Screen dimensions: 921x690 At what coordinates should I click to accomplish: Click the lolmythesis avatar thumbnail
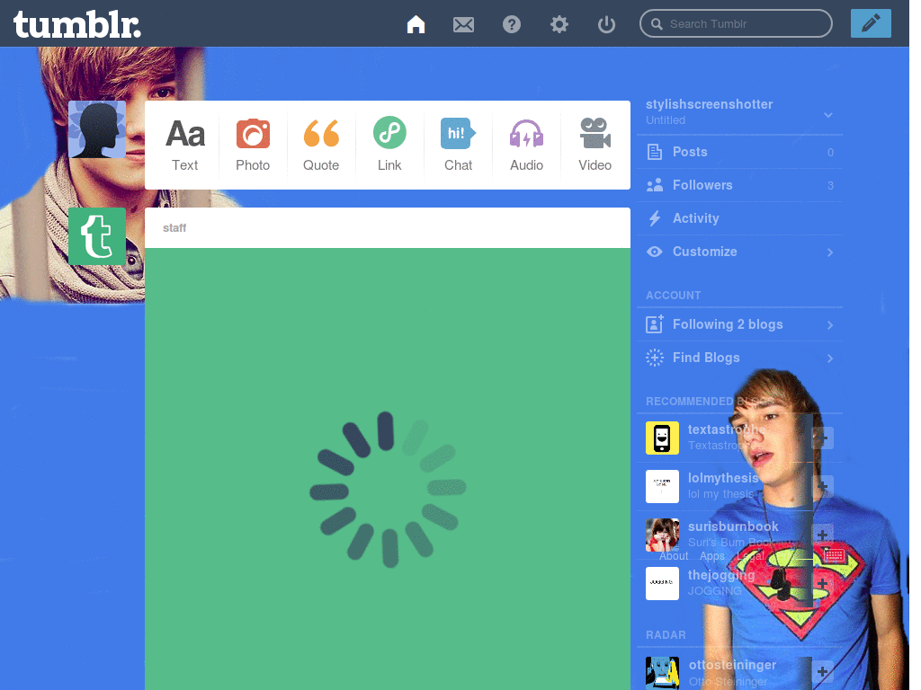pos(662,486)
